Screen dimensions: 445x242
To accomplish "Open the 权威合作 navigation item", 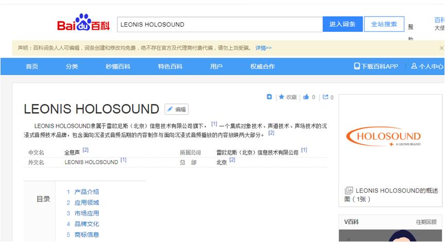I will [x=262, y=66].
